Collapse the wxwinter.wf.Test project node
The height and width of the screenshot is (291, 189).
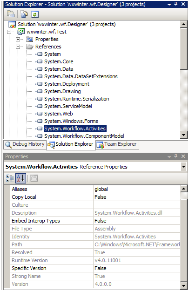pyautogui.click(x=9, y=32)
